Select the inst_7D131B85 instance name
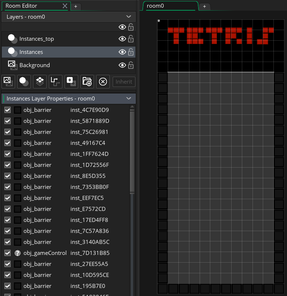Screen dimensions: 287x296 tap(90, 253)
